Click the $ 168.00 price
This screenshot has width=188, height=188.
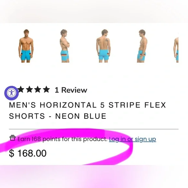click(28, 153)
